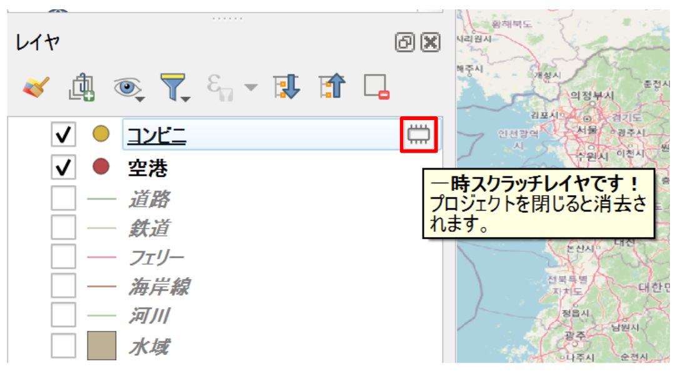Enable the 水域 layer checkbox
The width and height of the screenshot is (680, 374).
coord(63,346)
